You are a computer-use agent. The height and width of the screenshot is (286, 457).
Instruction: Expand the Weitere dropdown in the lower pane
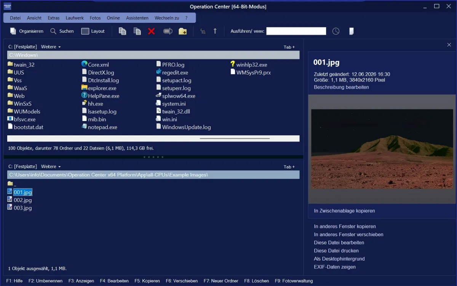tap(51, 167)
